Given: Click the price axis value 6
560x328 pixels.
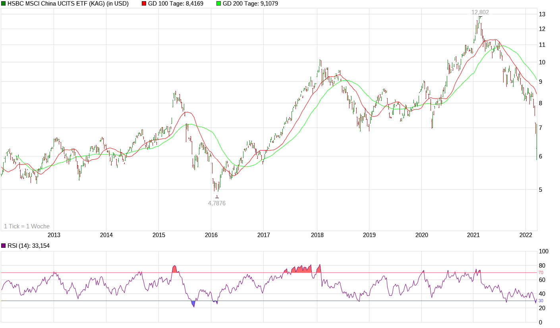Looking at the screenshot, I should (x=540, y=156).
